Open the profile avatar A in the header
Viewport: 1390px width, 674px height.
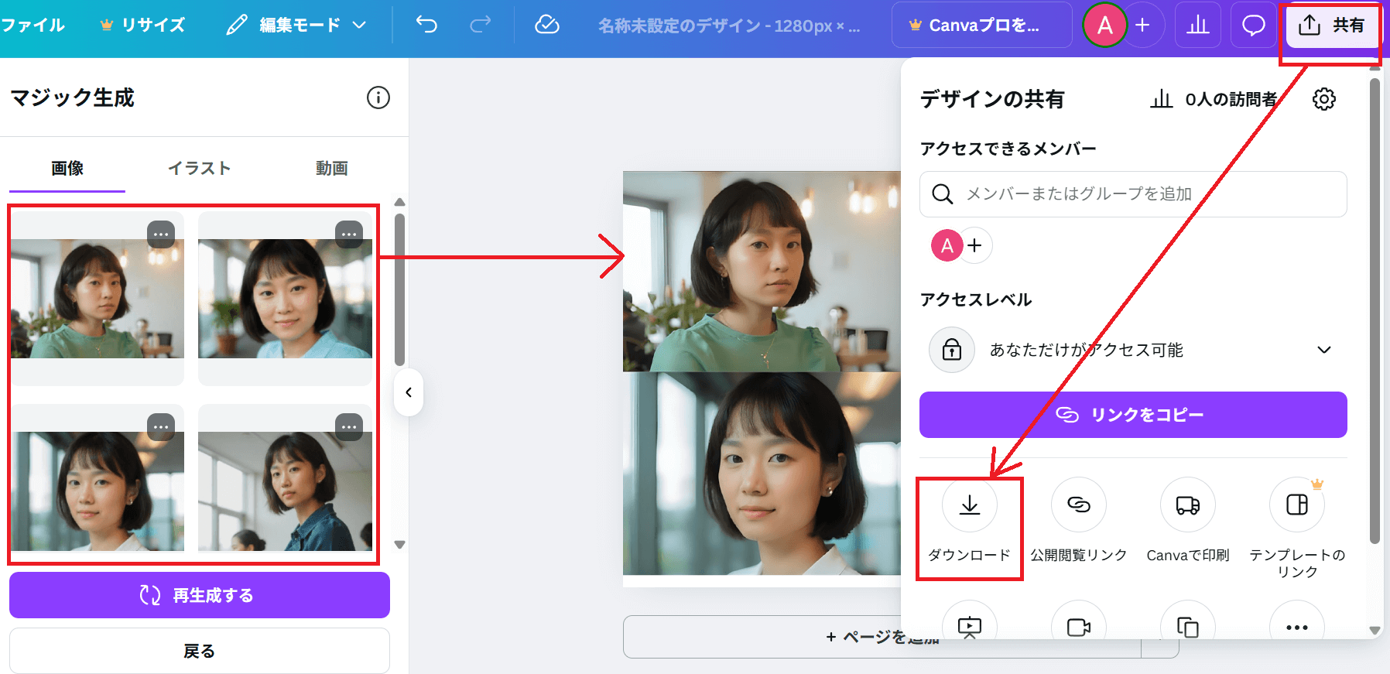coord(1105,25)
